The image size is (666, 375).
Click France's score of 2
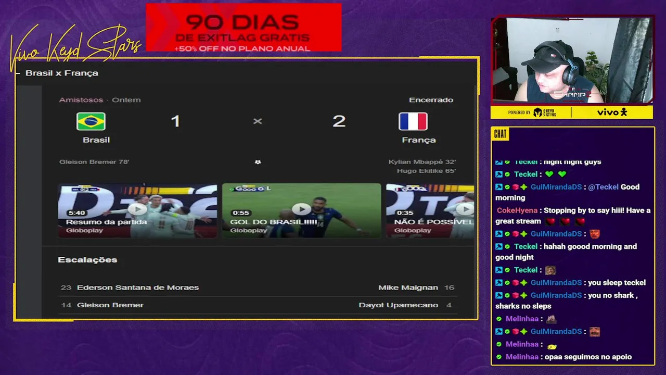click(339, 121)
